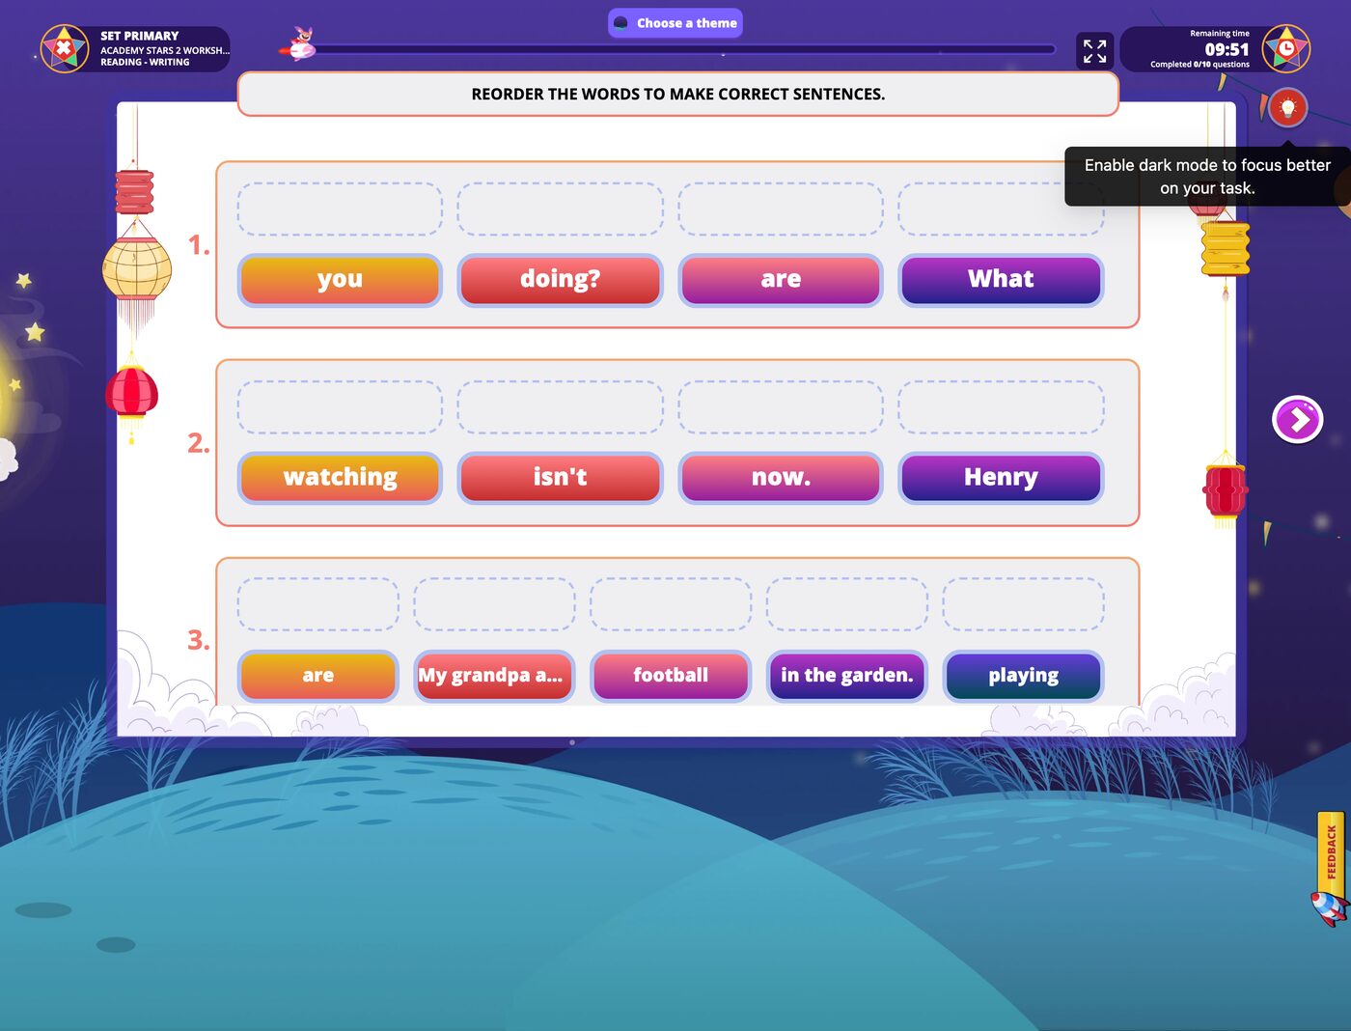
Task: Toggle fullscreen mode icon
Action: 1094,51
